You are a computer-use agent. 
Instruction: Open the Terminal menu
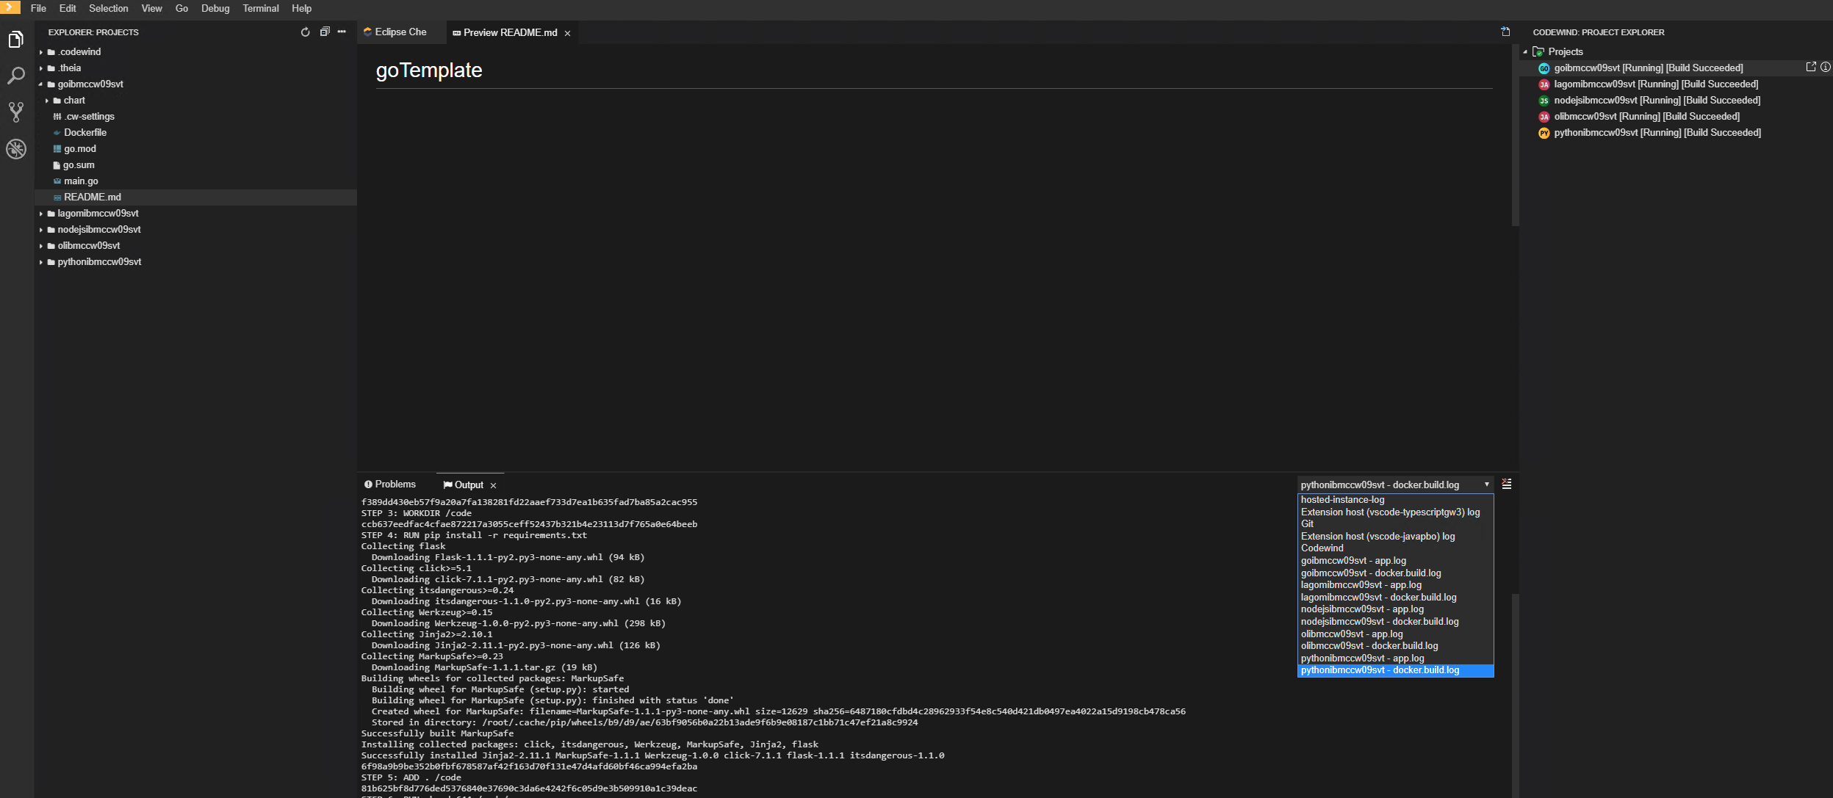(260, 8)
